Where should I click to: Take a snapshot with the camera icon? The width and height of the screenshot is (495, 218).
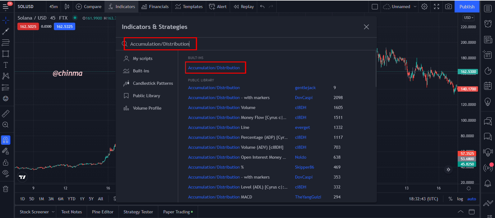point(448,7)
